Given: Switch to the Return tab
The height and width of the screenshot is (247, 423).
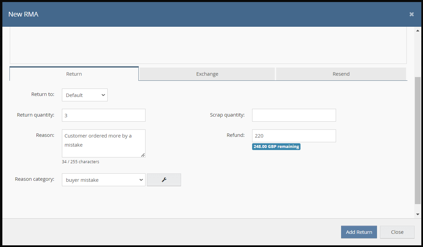Looking at the screenshot, I should pos(74,74).
